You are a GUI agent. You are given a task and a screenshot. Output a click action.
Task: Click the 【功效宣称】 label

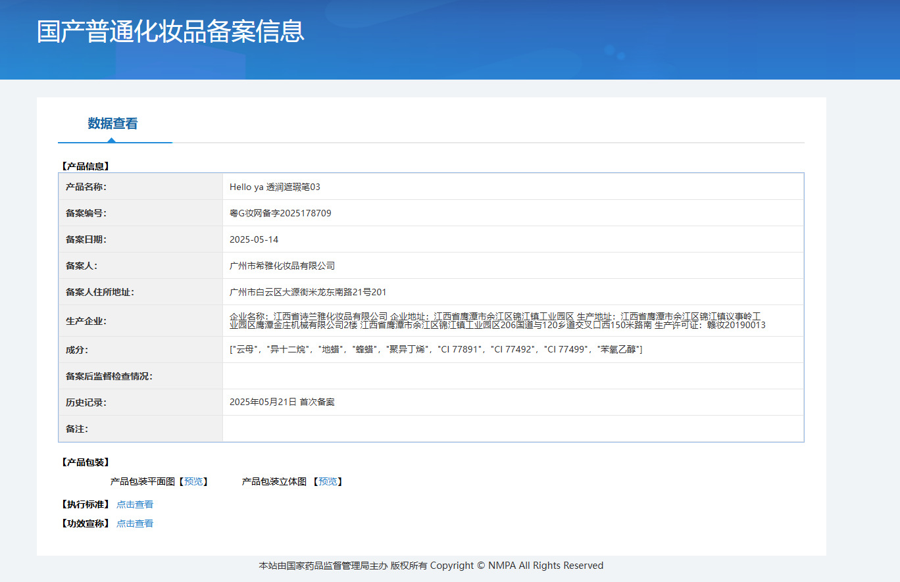coord(84,524)
